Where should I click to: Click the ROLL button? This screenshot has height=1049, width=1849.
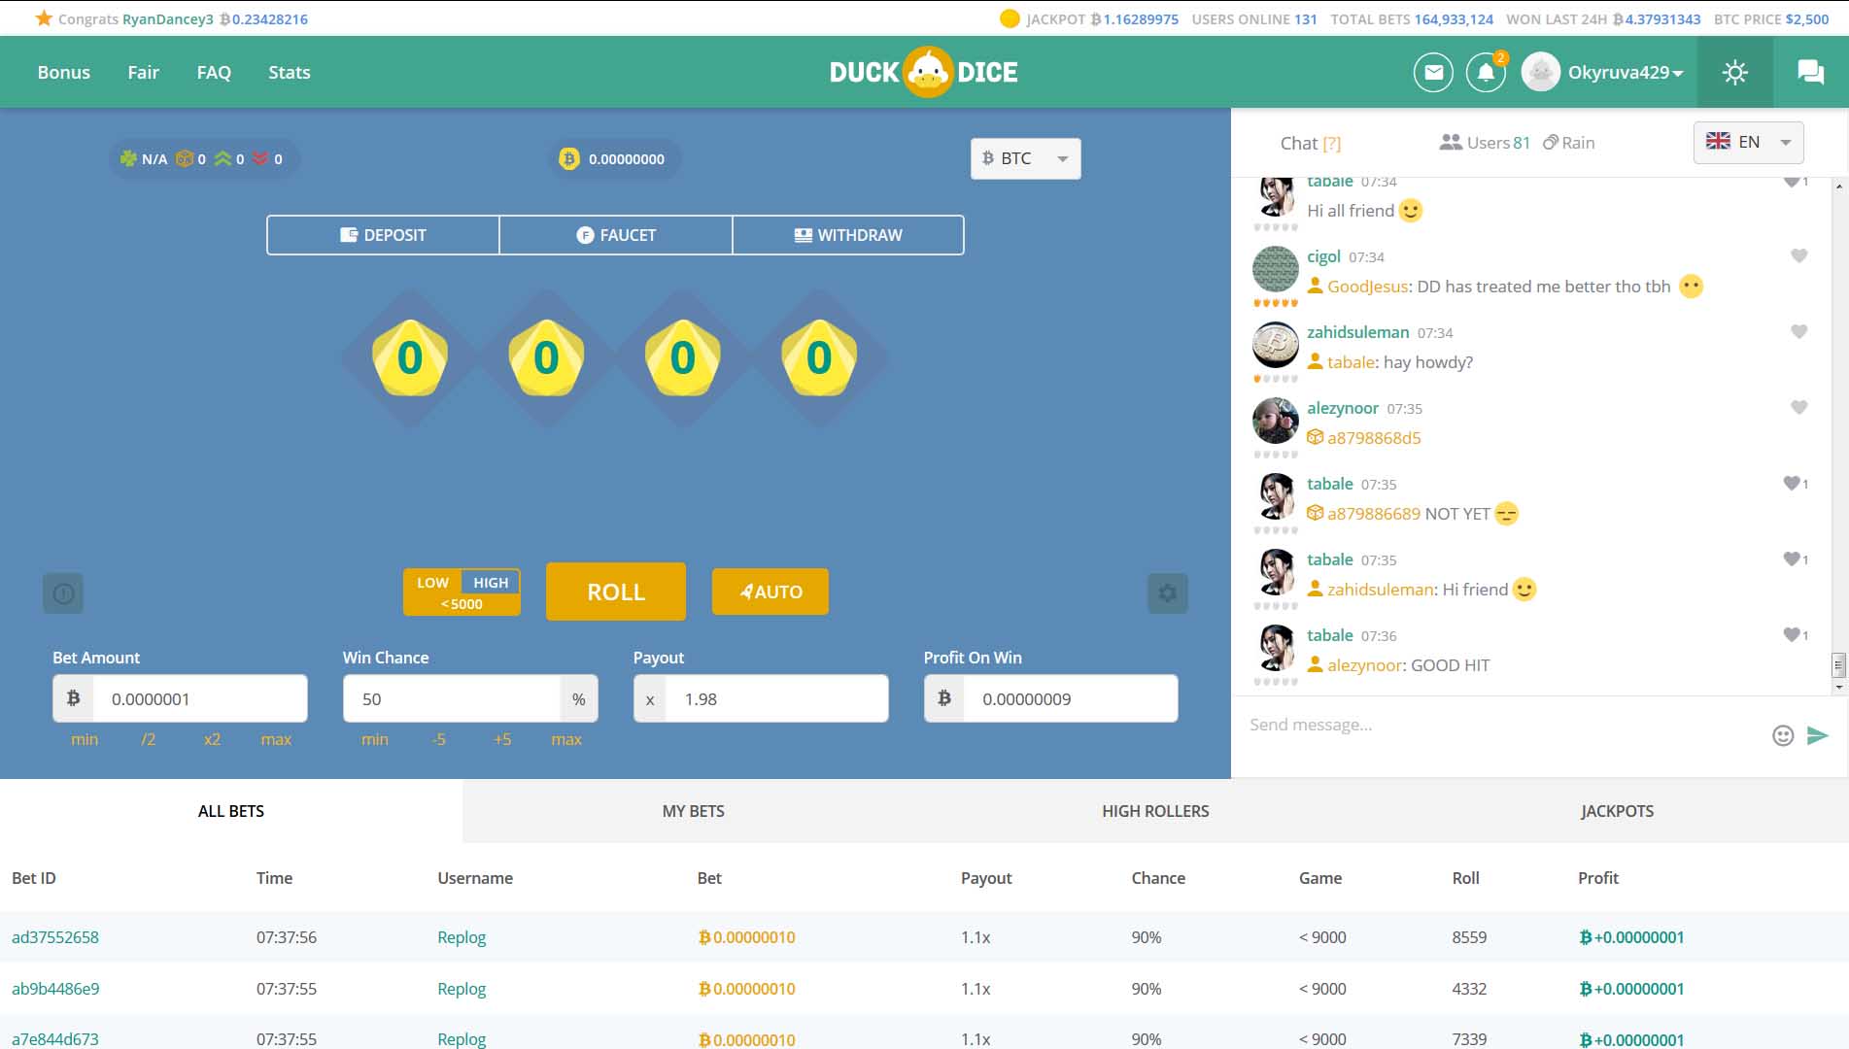[616, 592]
